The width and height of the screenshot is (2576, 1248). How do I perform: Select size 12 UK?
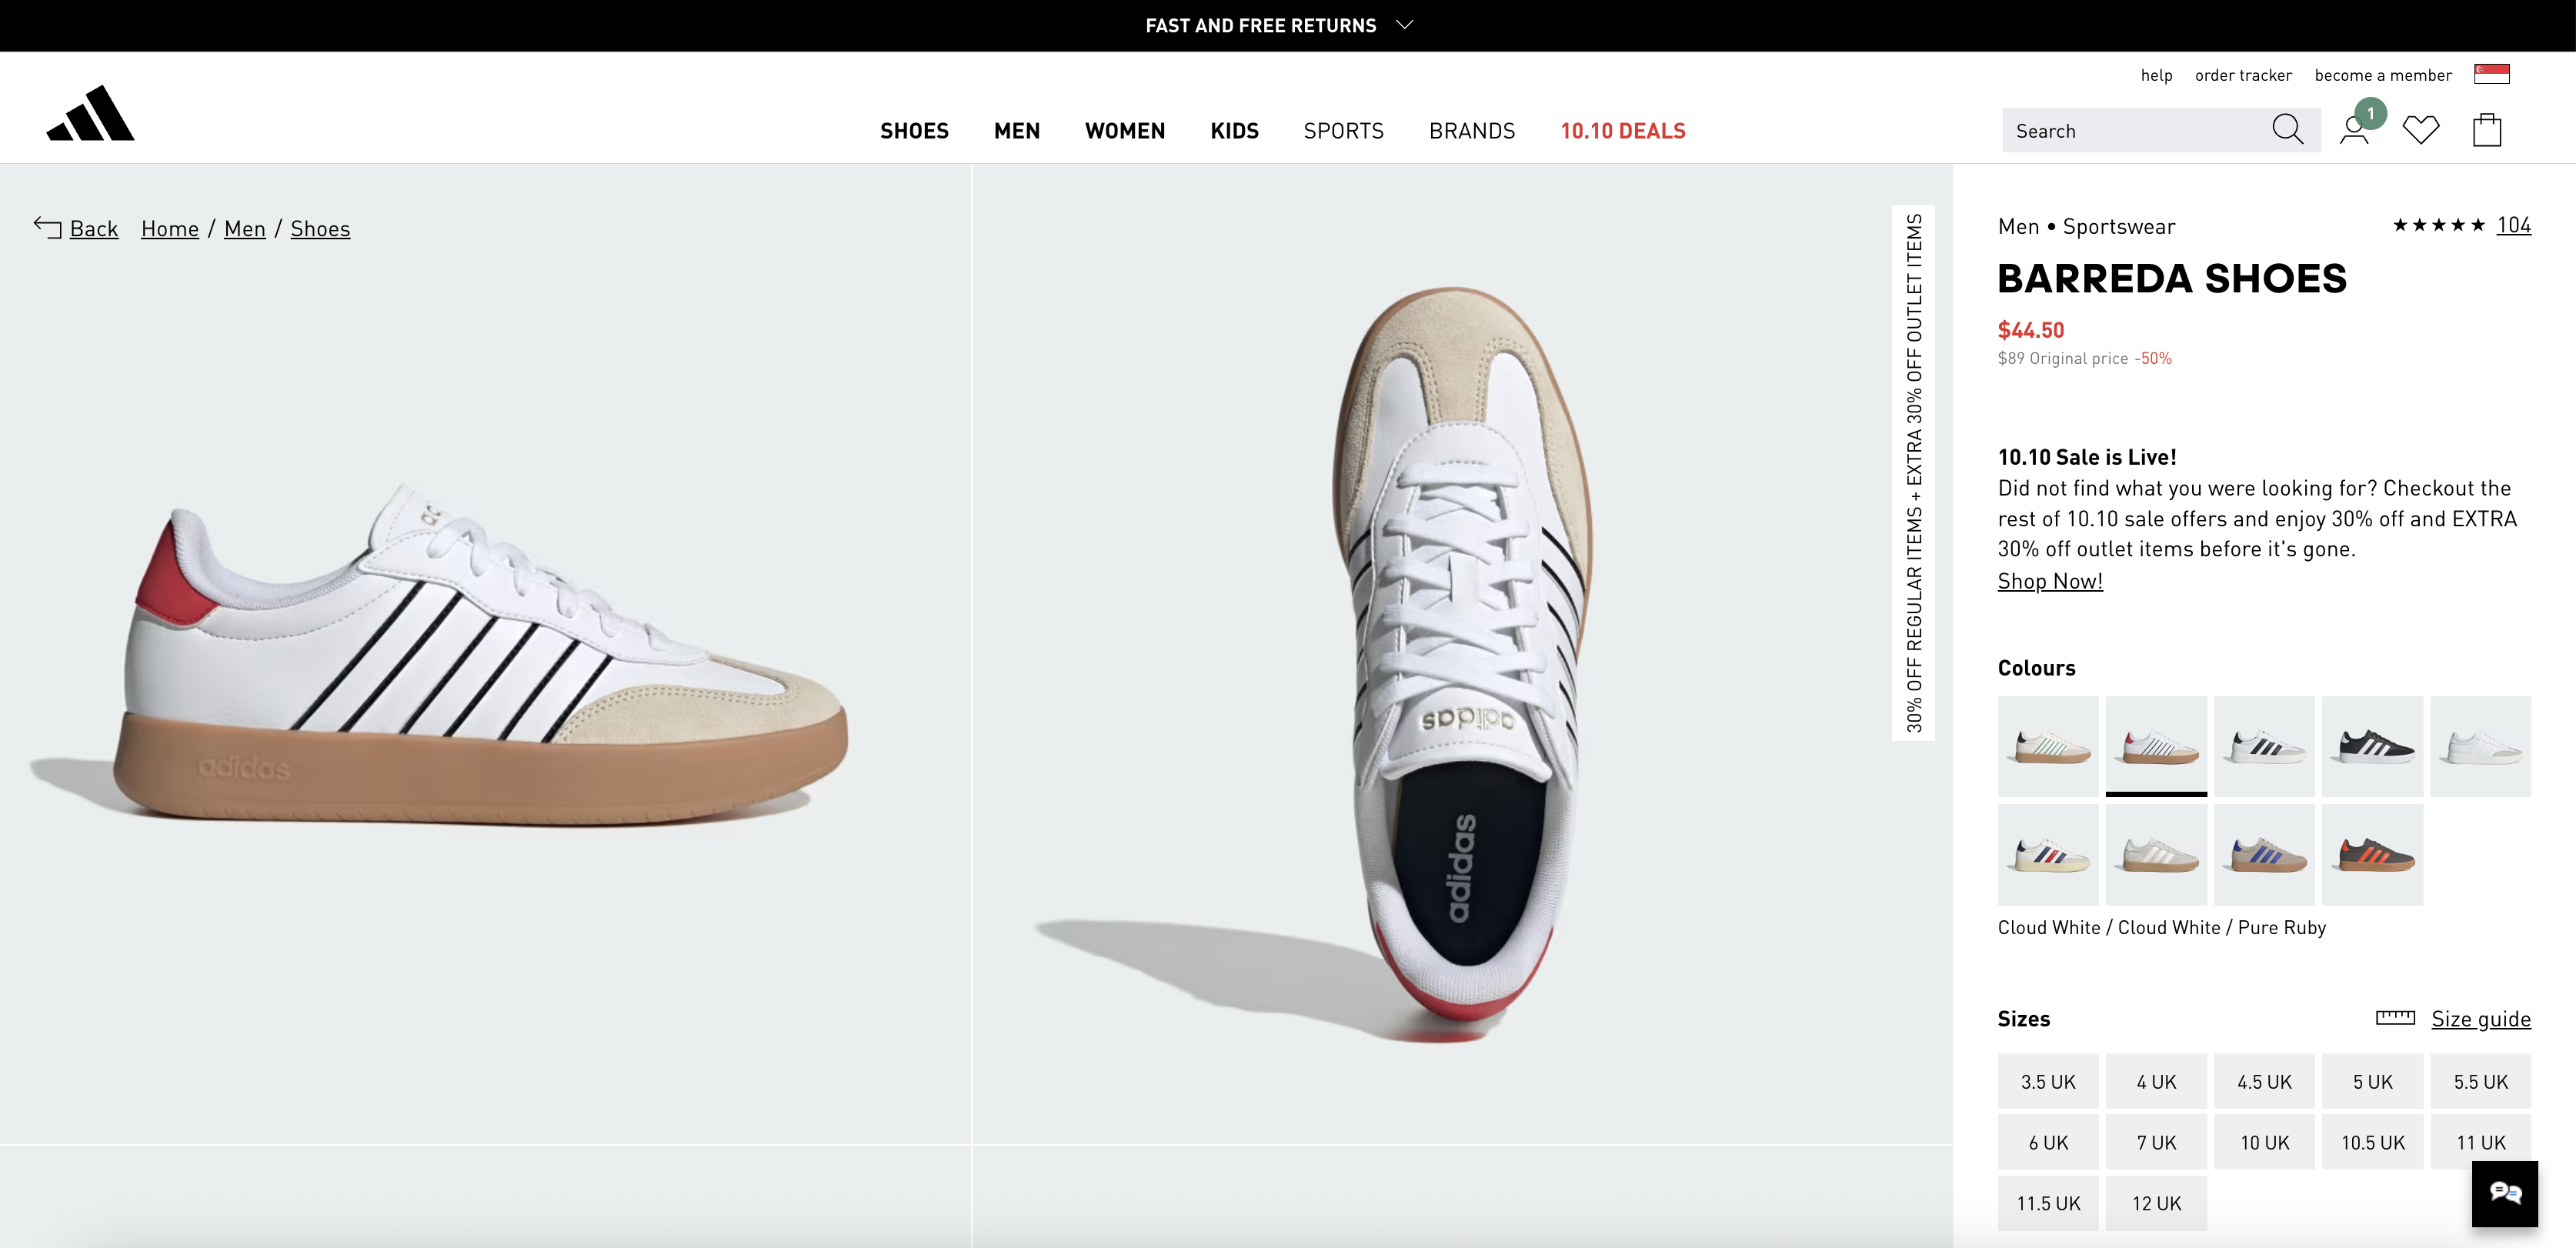(x=2156, y=1203)
